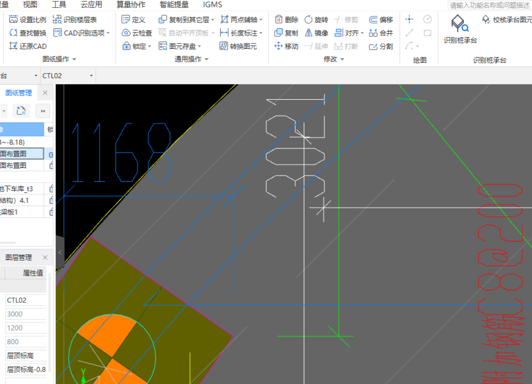Click the 查找替换 find and replace tool
This screenshot has height=384, width=532.
click(x=27, y=33)
